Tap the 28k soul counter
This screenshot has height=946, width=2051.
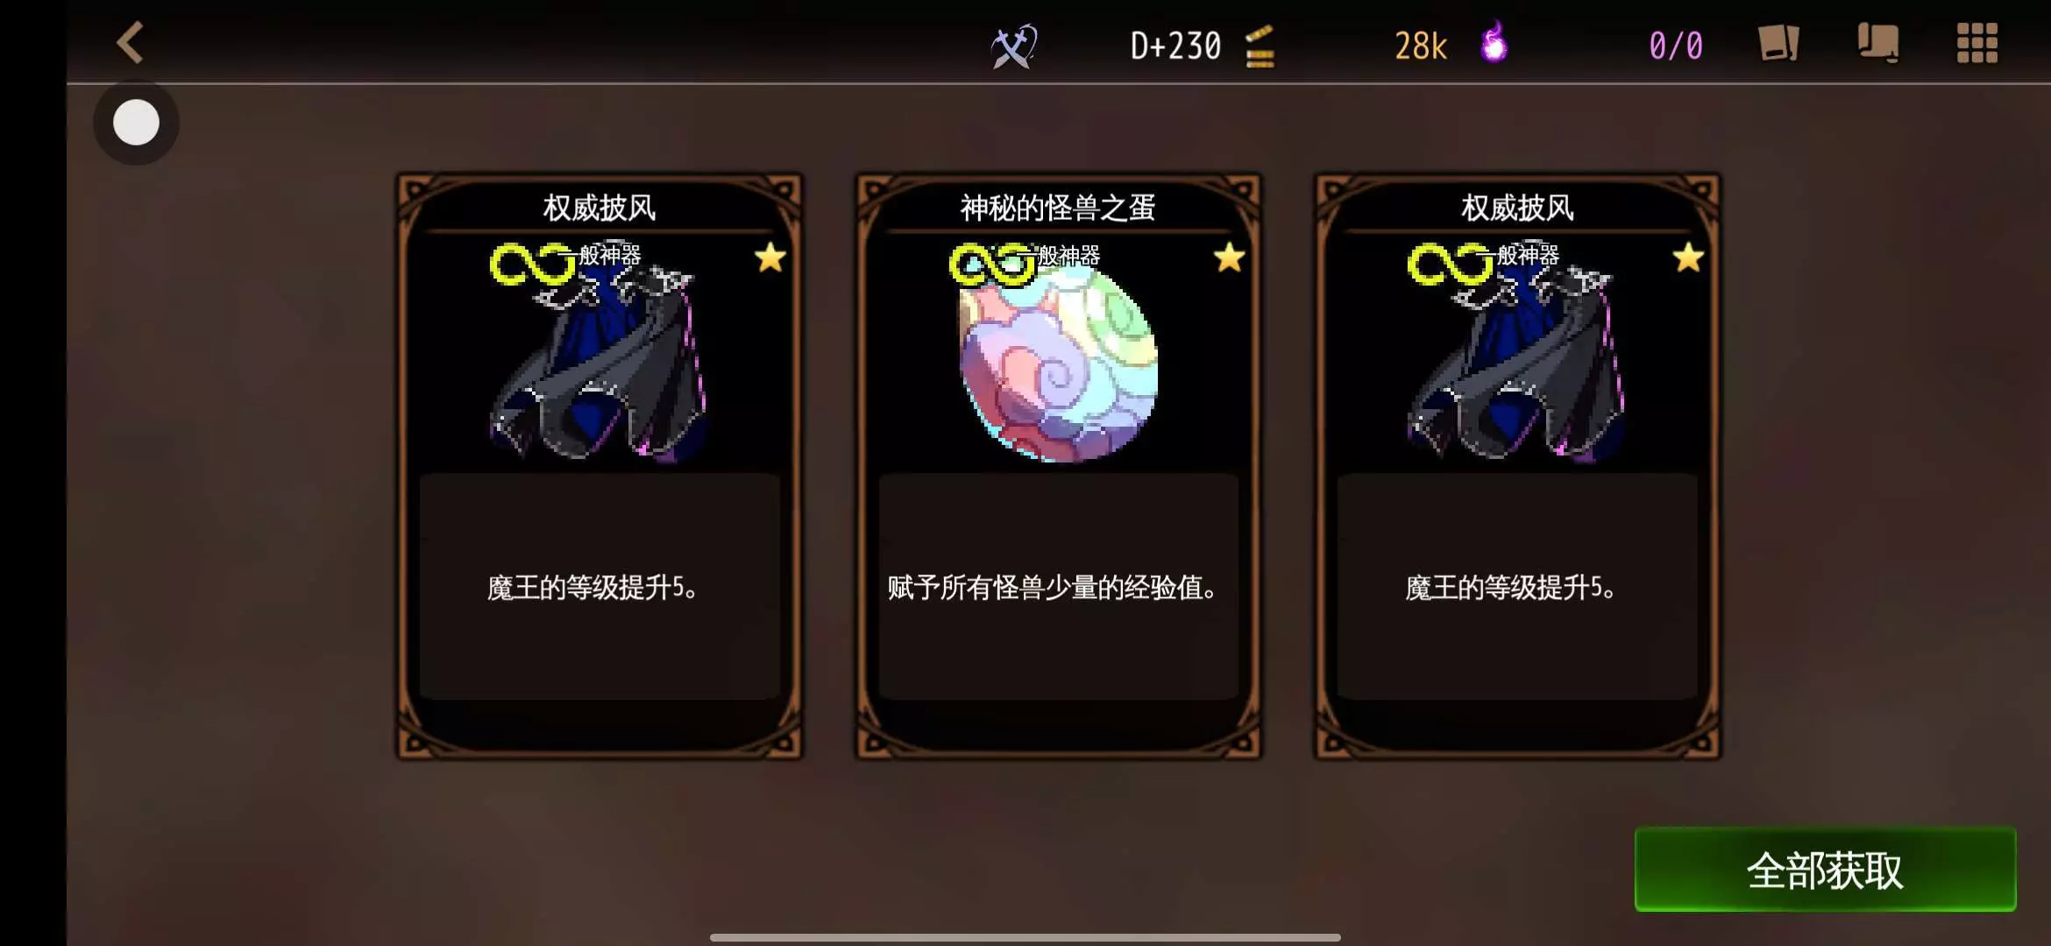click(1421, 46)
